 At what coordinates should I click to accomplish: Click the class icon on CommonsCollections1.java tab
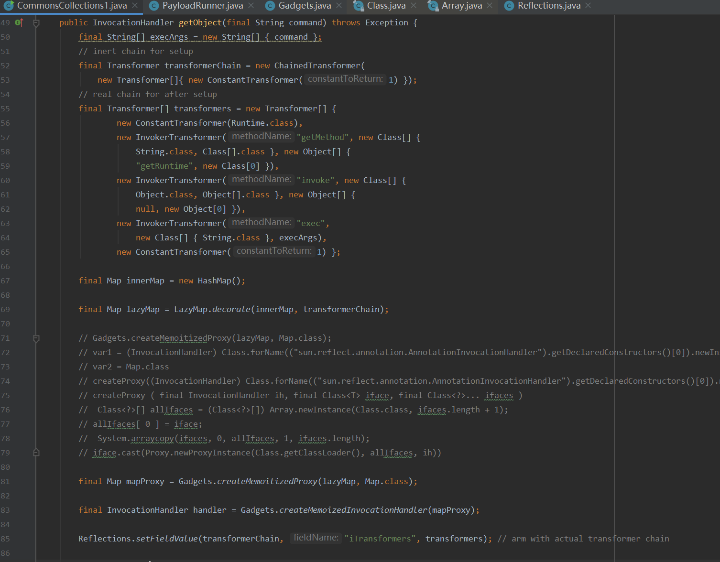click(9, 6)
